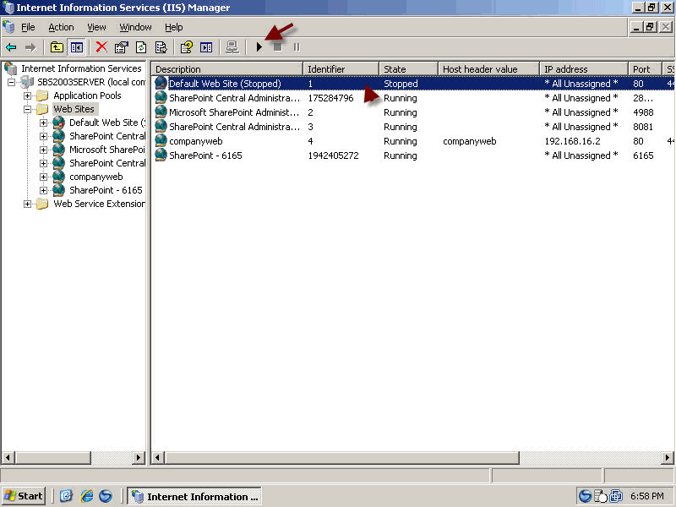Select Application Pools folder
The image size is (676, 507).
pos(87,95)
